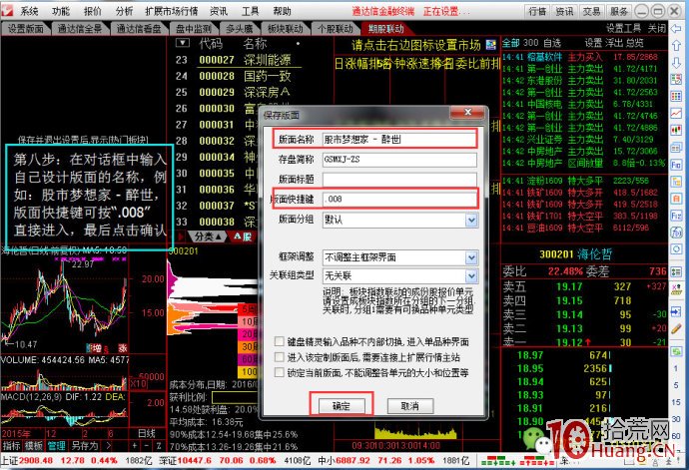
Task: Click the market settings icon next to 请点击右边图标设置市场
Action: point(491,44)
